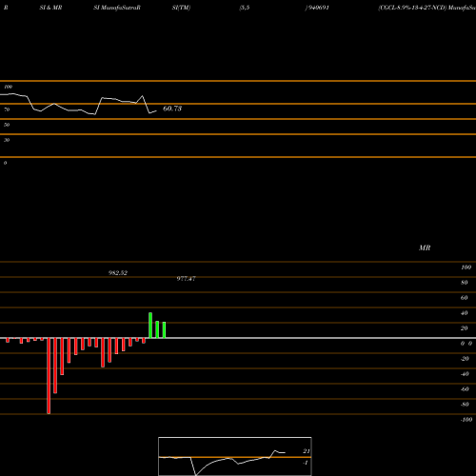This screenshot has height=476, width=476.
Task: Click the 40 label on the MR axis
Action: [x=465, y=313]
